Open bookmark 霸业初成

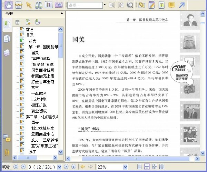click(39, 111)
